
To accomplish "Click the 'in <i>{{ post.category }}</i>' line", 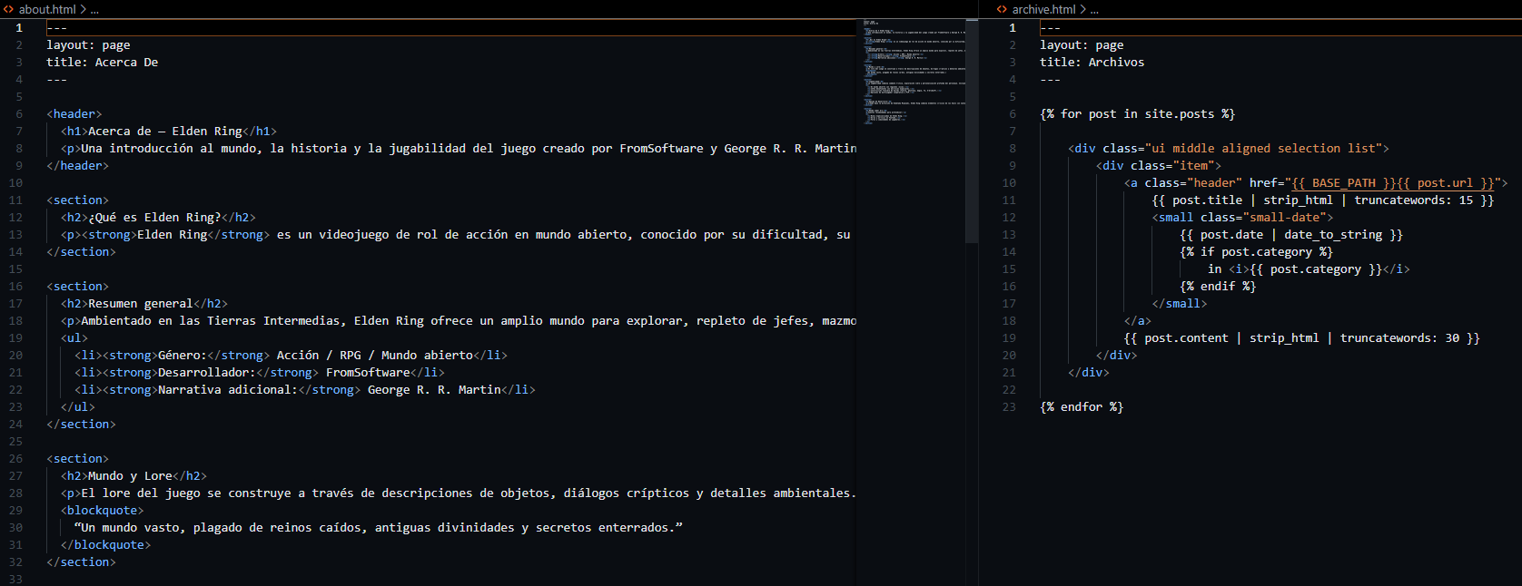I will (x=1309, y=269).
